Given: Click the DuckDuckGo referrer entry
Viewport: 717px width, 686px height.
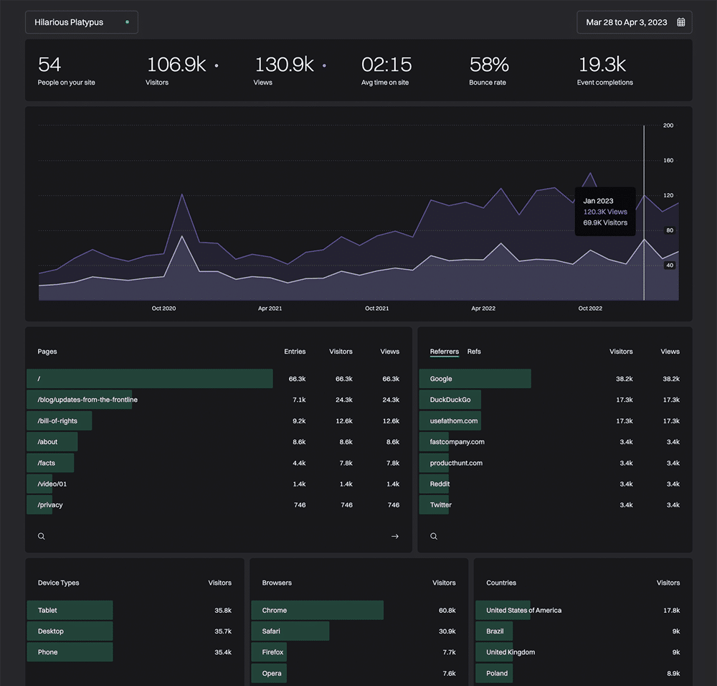Looking at the screenshot, I should click(x=450, y=400).
